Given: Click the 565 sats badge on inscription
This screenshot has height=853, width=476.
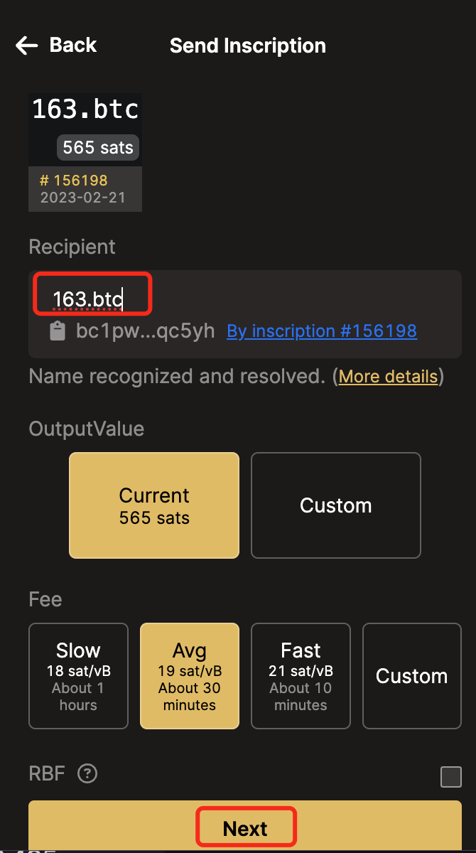Looking at the screenshot, I should 98,148.
